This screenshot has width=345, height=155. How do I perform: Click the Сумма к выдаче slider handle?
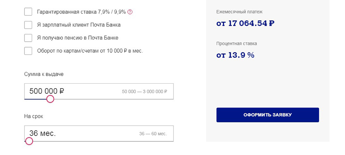(50, 99)
